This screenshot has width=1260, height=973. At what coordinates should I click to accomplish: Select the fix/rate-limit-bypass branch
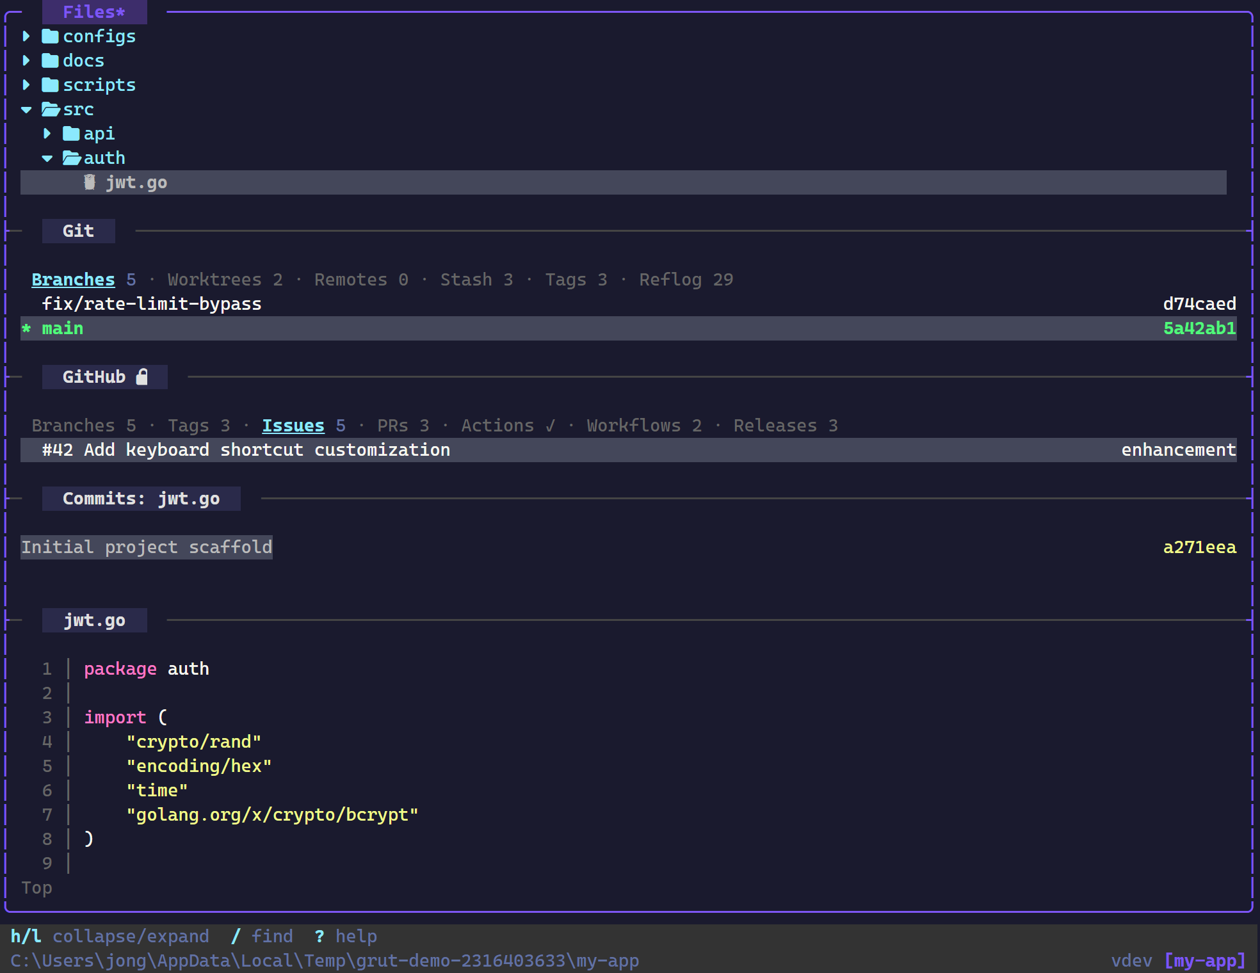point(151,303)
